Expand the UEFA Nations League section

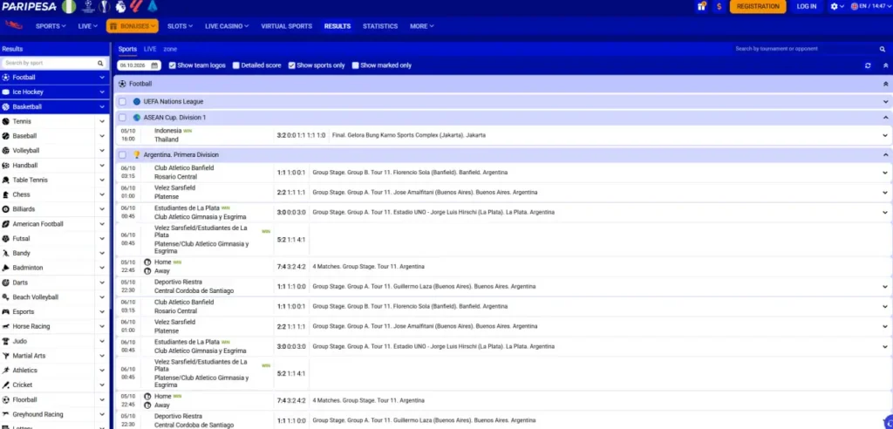[x=886, y=101]
